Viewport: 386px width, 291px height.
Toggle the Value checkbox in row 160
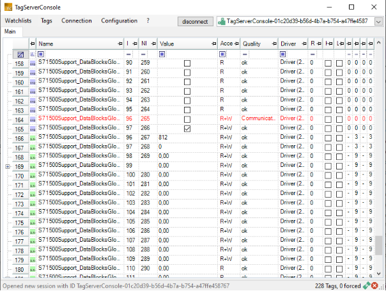pos(187,82)
